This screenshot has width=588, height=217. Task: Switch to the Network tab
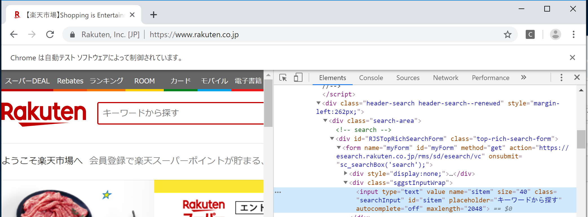click(x=446, y=78)
